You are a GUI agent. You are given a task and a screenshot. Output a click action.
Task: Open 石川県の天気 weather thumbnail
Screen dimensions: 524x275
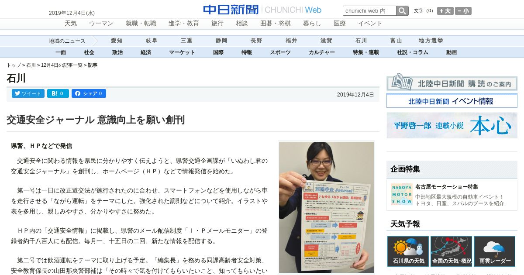pos(408,251)
